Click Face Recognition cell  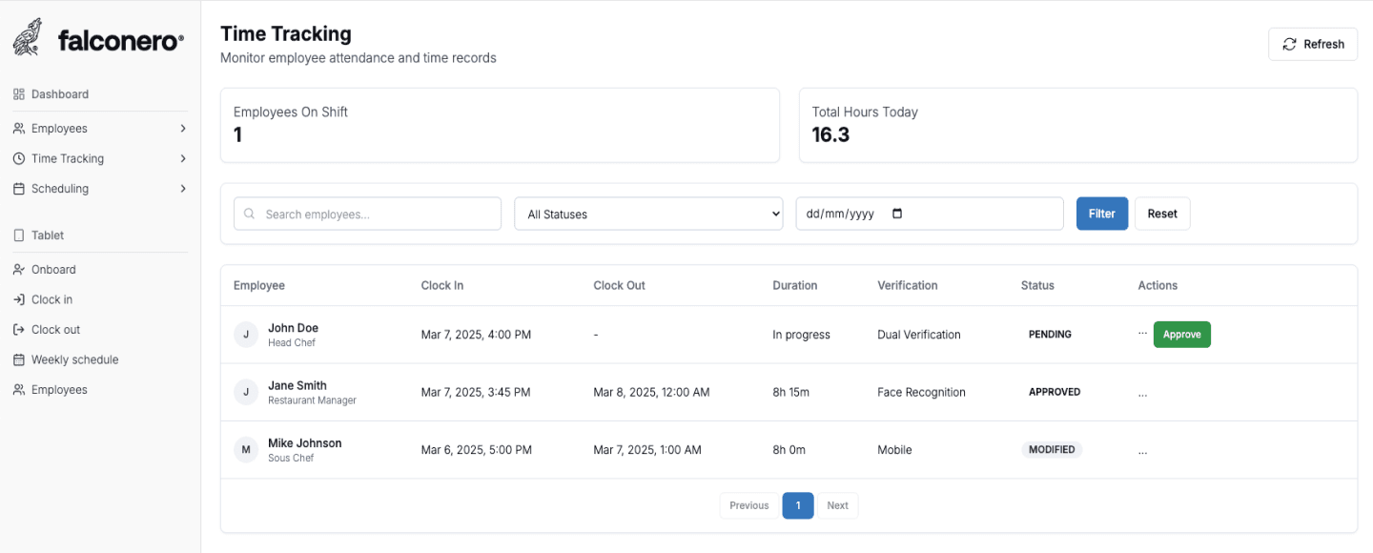(x=921, y=392)
